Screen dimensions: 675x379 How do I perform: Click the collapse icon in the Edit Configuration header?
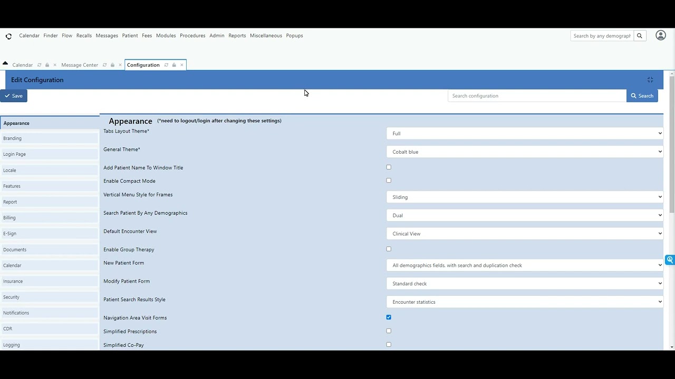[x=650, y=80]
